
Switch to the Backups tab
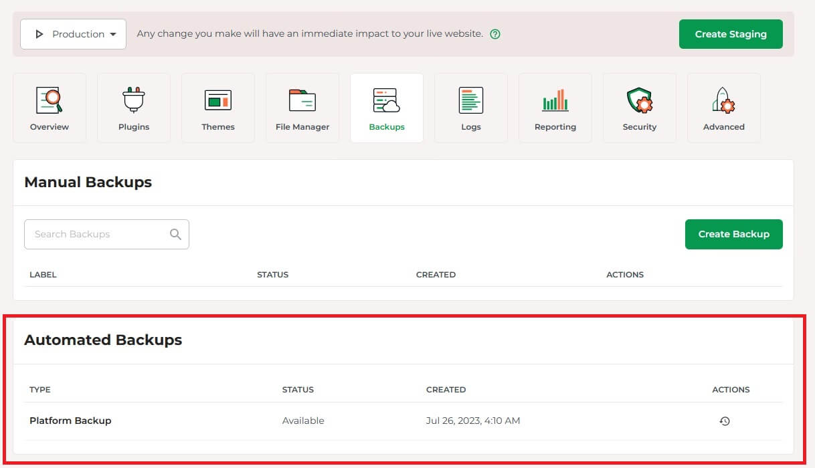coord(386,108)
